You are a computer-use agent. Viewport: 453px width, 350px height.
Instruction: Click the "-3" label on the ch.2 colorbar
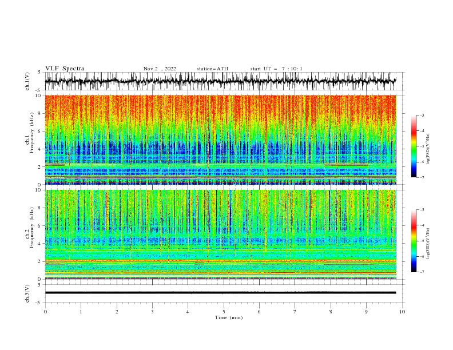[x=422, y=210]
